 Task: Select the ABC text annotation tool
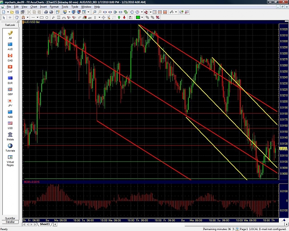coord(90,18)
